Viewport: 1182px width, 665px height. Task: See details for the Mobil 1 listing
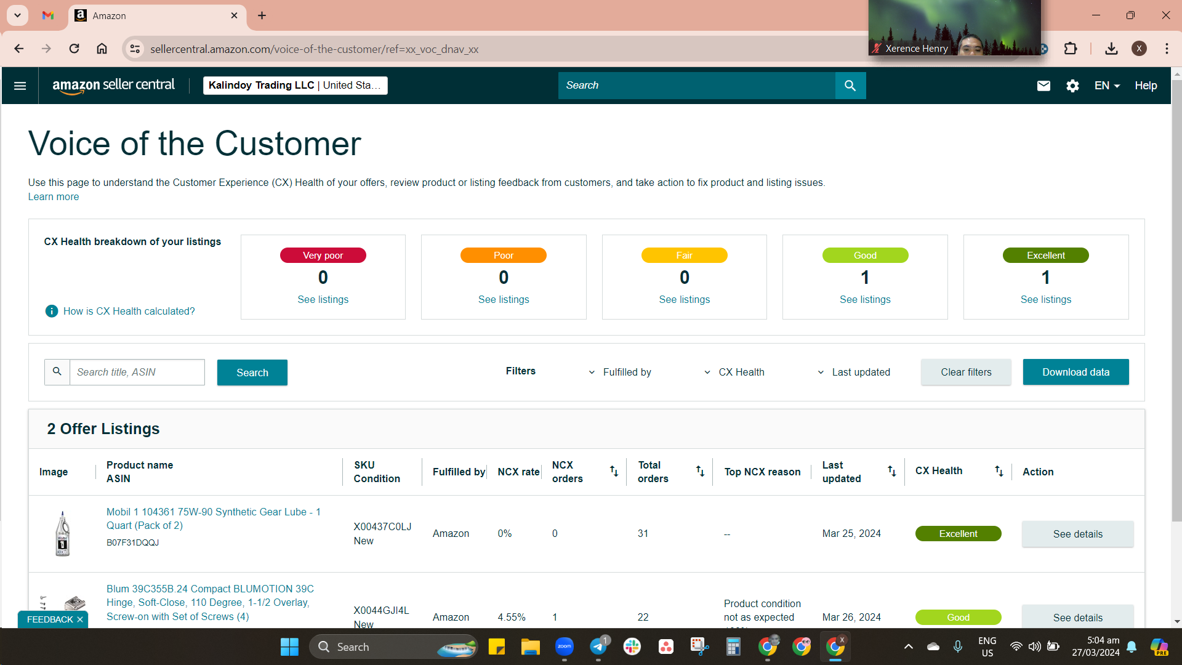(1077, 534)
